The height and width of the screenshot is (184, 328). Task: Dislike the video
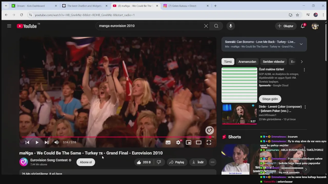tap(159, 162)
